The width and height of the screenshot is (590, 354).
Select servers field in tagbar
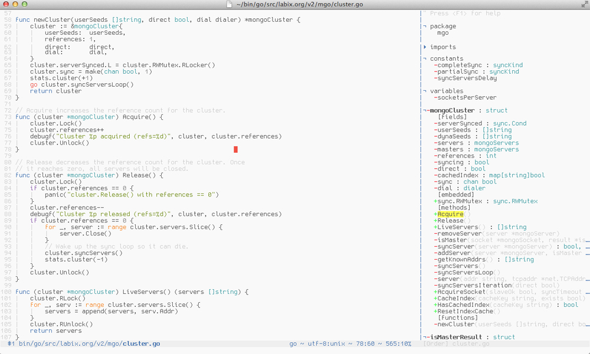coord(450,143)
